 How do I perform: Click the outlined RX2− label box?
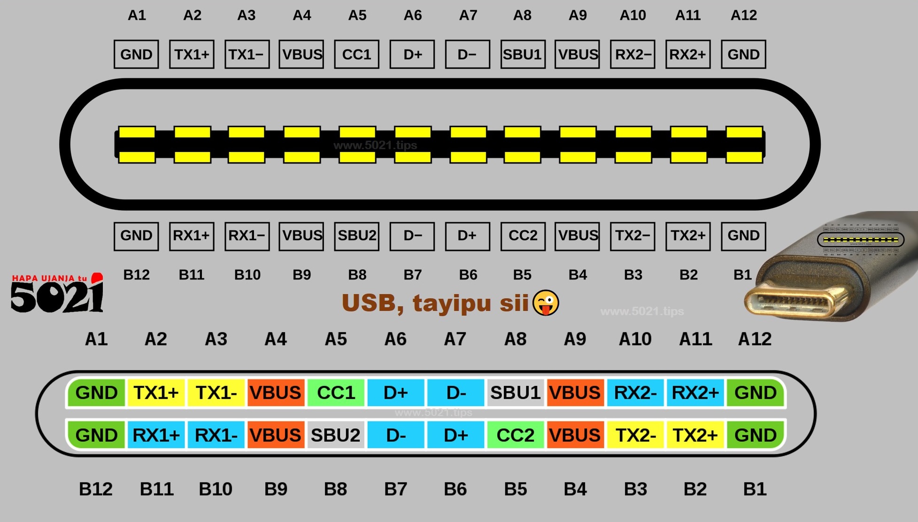(x=633, y=54)
